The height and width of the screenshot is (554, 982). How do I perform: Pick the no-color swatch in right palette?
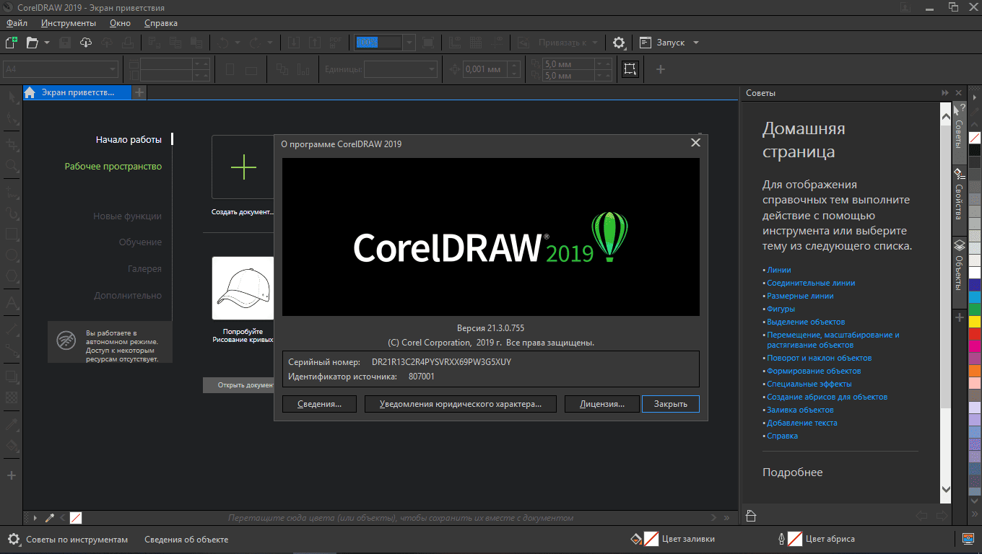(x=975, y=137)
